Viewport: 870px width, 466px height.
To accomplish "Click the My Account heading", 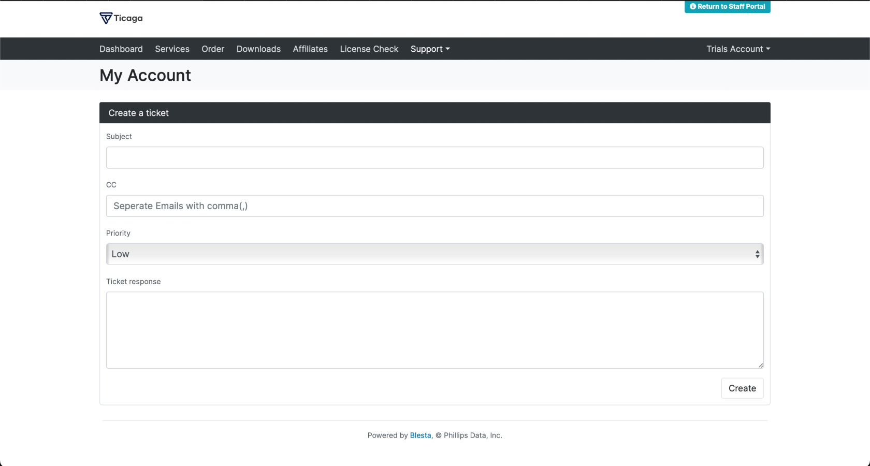I will pyautogui.click(x=145, y=76).
